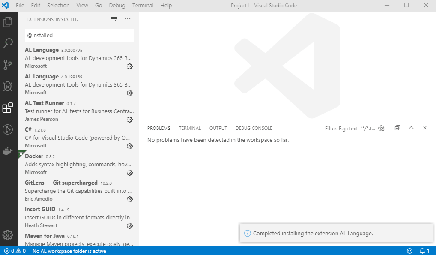436x255 pixels.
Task: Open the Source Control view
Action: [x=8, y=64]
